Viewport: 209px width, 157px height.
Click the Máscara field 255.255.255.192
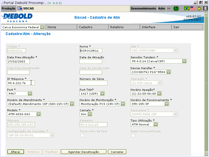tap(21, 125)
